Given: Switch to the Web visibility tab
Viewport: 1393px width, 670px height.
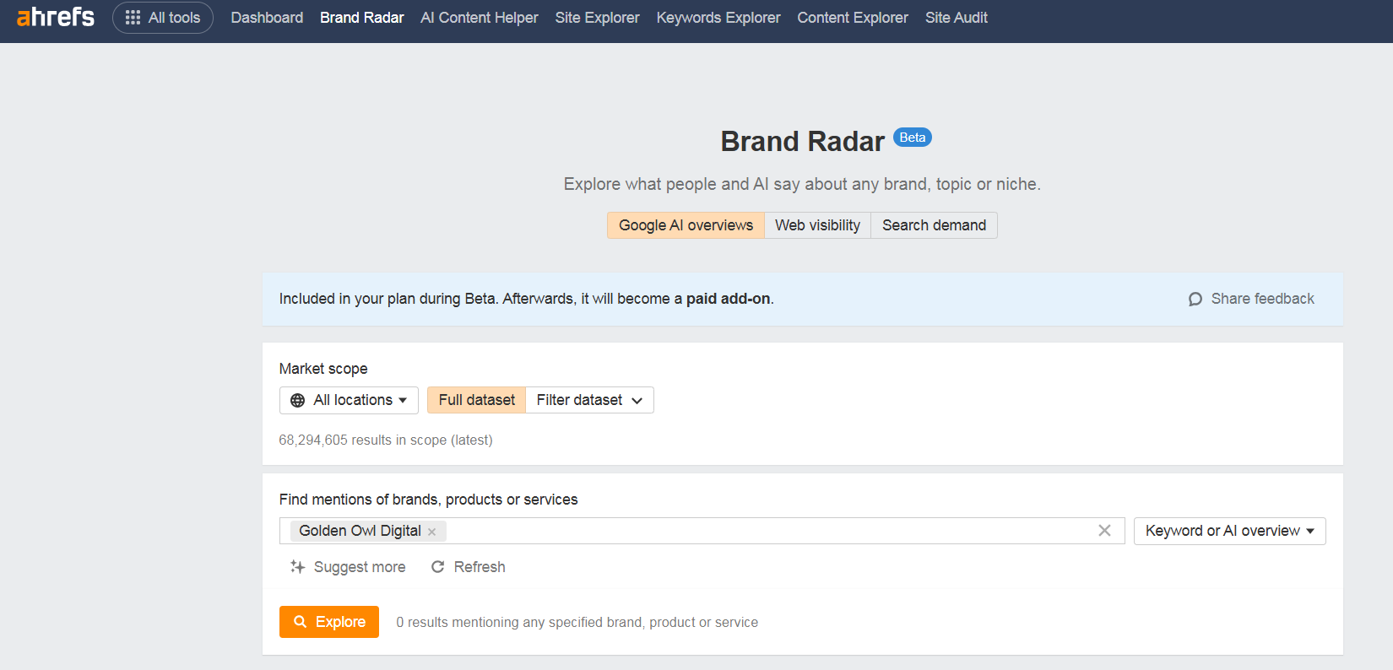Looking at the screenshot, I should point(817,225).
